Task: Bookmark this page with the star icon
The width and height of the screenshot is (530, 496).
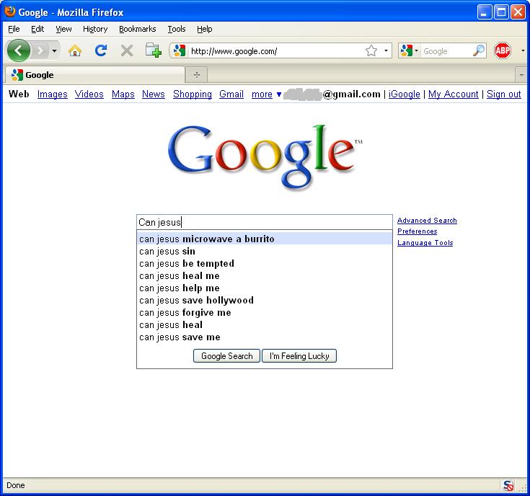Action: click(371, 50)
